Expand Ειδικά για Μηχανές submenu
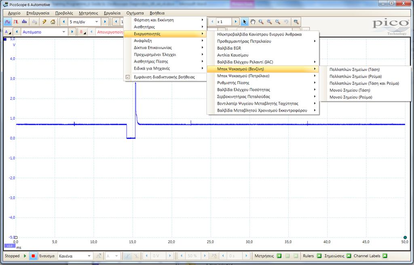This screenshot has height=265, width=414. (165, 68)
